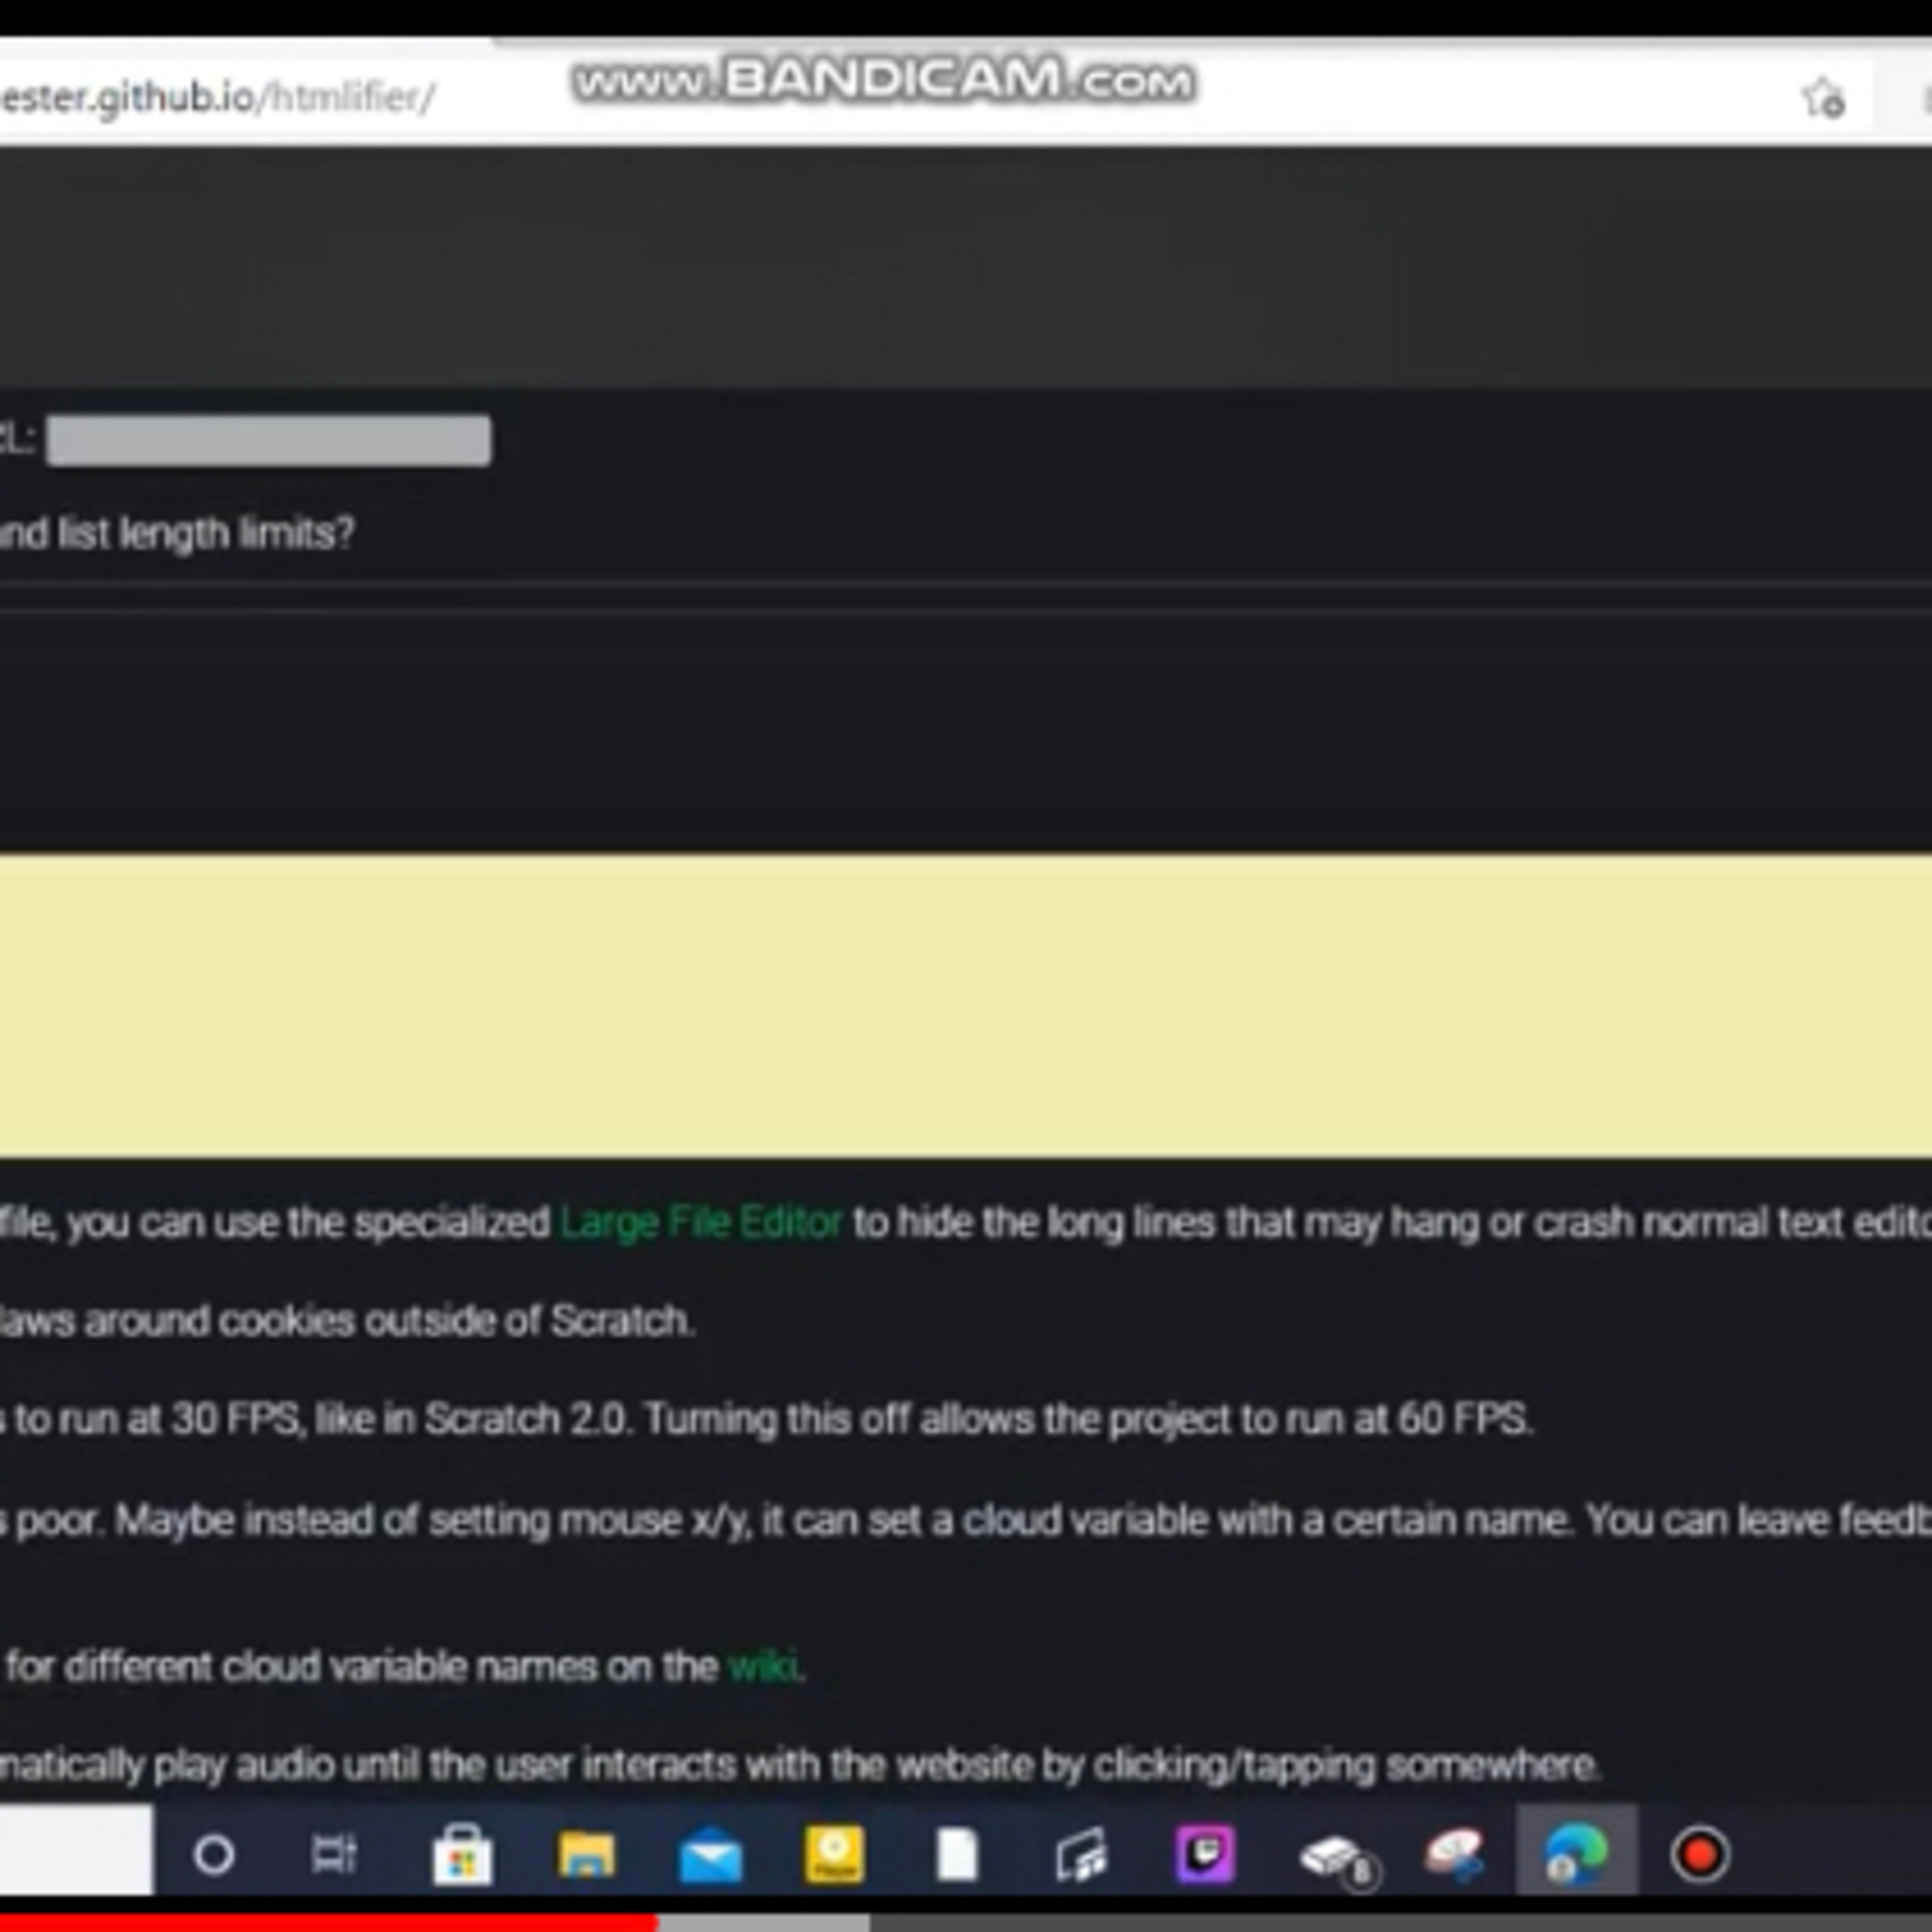
Task: Open the blank white document taskbar icon
Action: pos(957,1855)
